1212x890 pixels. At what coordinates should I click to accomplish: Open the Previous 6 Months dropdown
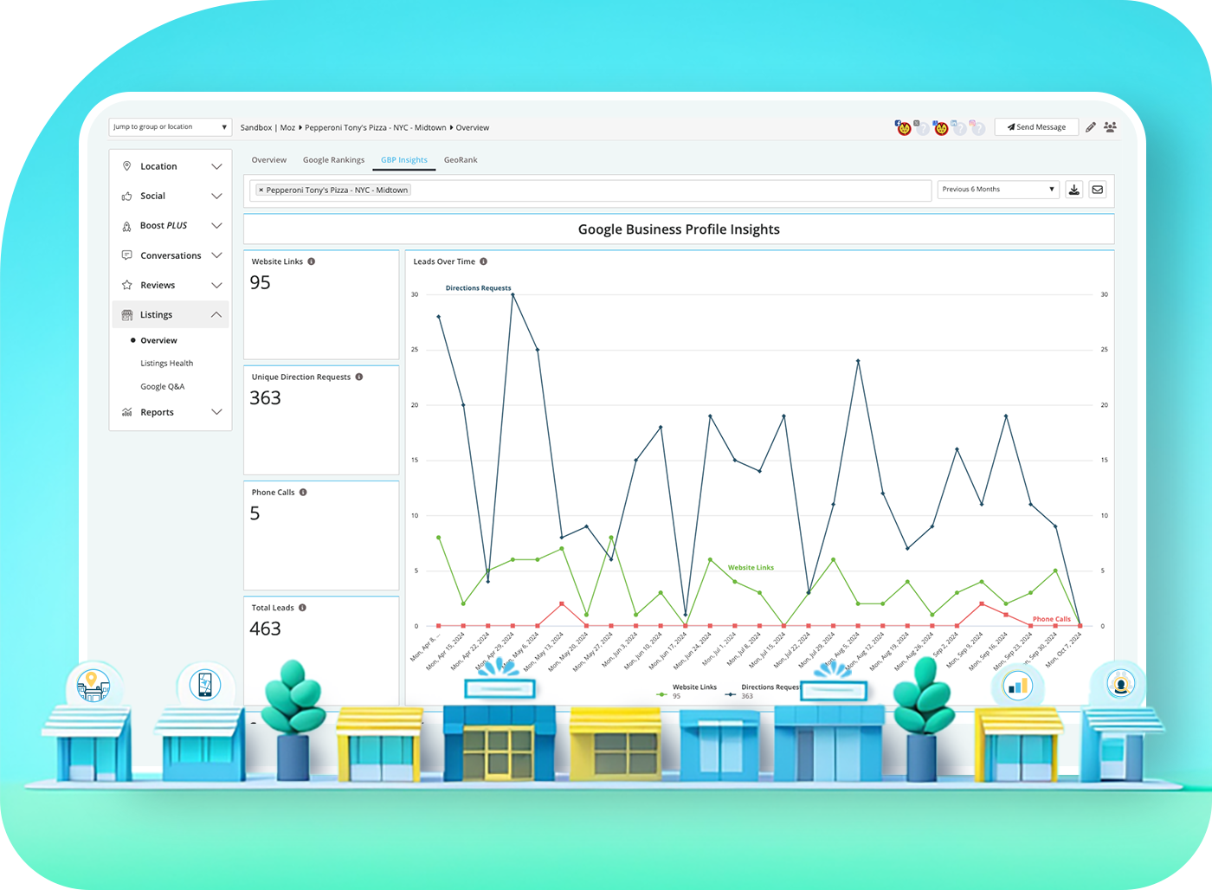point(997,190)
